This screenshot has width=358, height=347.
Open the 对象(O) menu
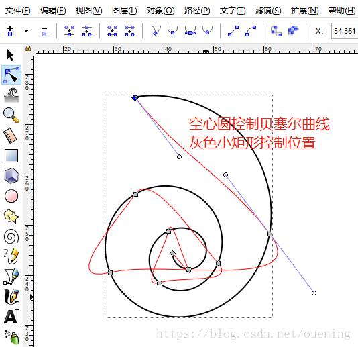click(x=160, y=11)
